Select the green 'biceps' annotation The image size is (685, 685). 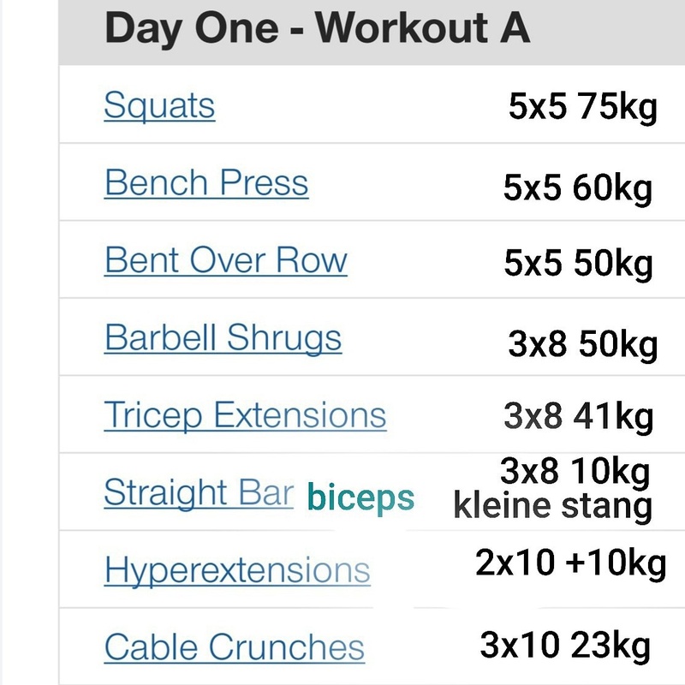click(x=360, y=497)
